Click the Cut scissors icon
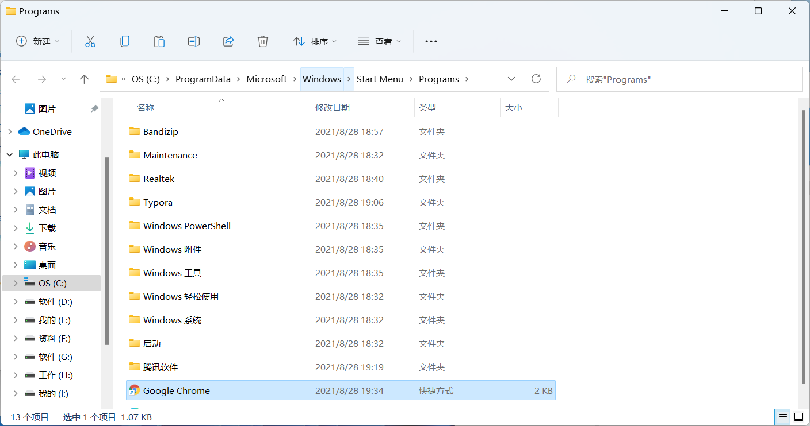The height and width of the screenshot is (426, 810). pos(90,41)
